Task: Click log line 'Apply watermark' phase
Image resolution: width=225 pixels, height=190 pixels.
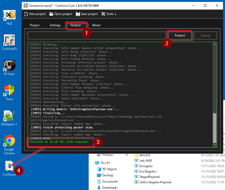Action: coord(66,99)
